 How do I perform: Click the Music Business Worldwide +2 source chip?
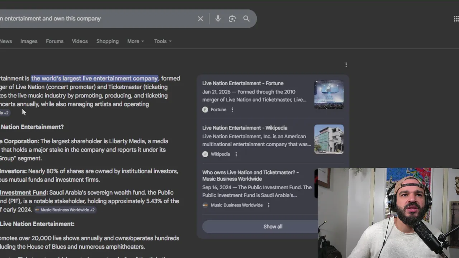click(x=65, y=210)
